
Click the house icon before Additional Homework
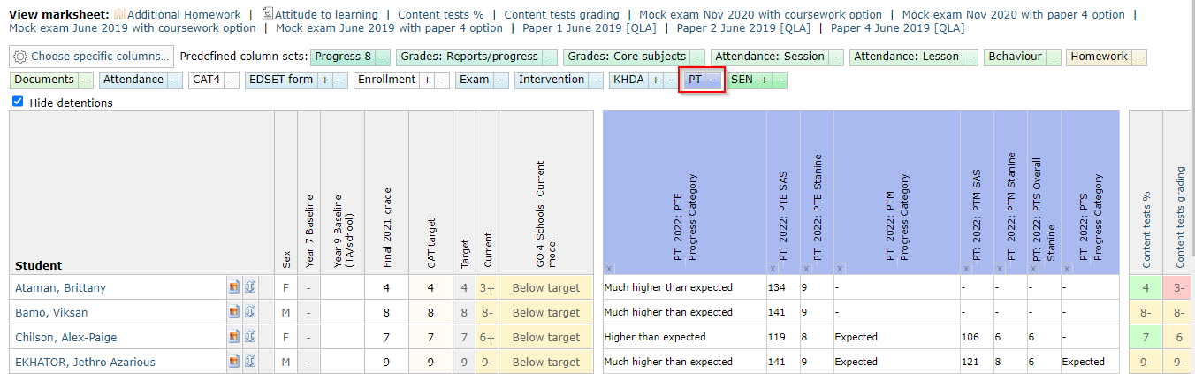pyautogui.click(x=119, y=15)
